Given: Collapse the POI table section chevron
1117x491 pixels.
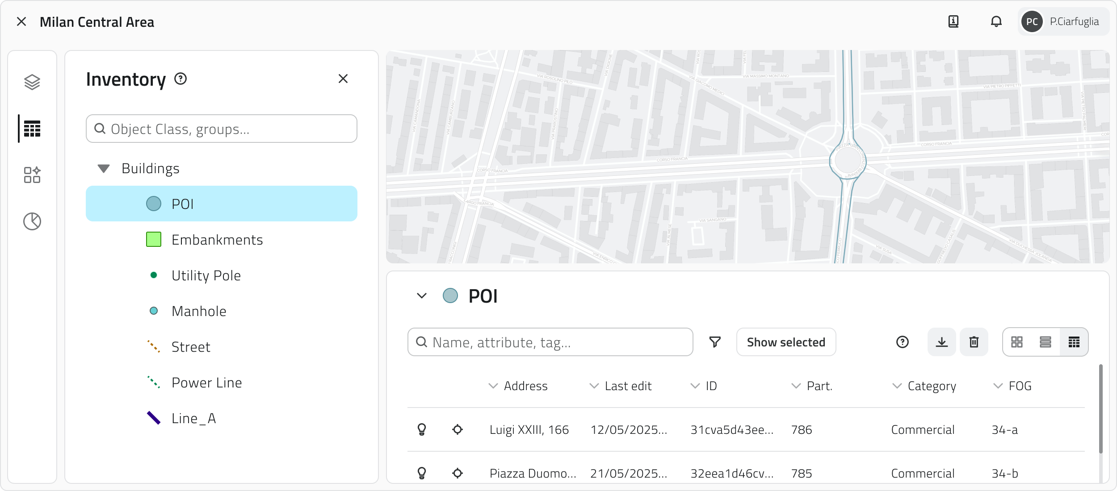Looking at the screenshot, I should (x=422, y=296).
